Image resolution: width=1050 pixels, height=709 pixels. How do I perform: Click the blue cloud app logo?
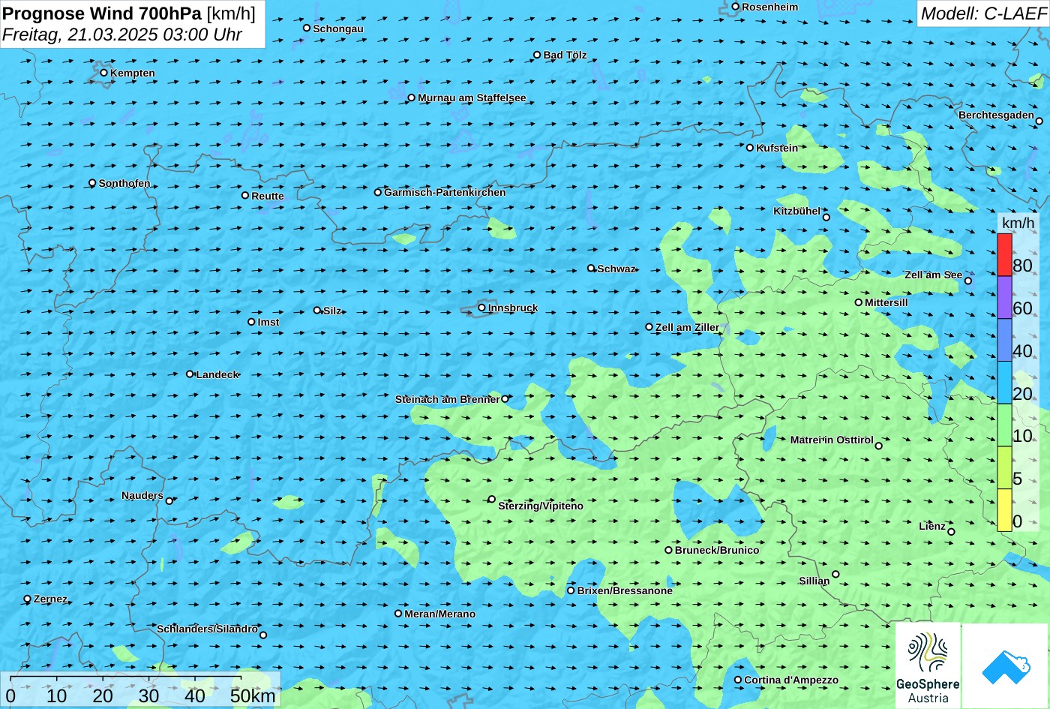pyautogui.click(x=1005, y=666)
